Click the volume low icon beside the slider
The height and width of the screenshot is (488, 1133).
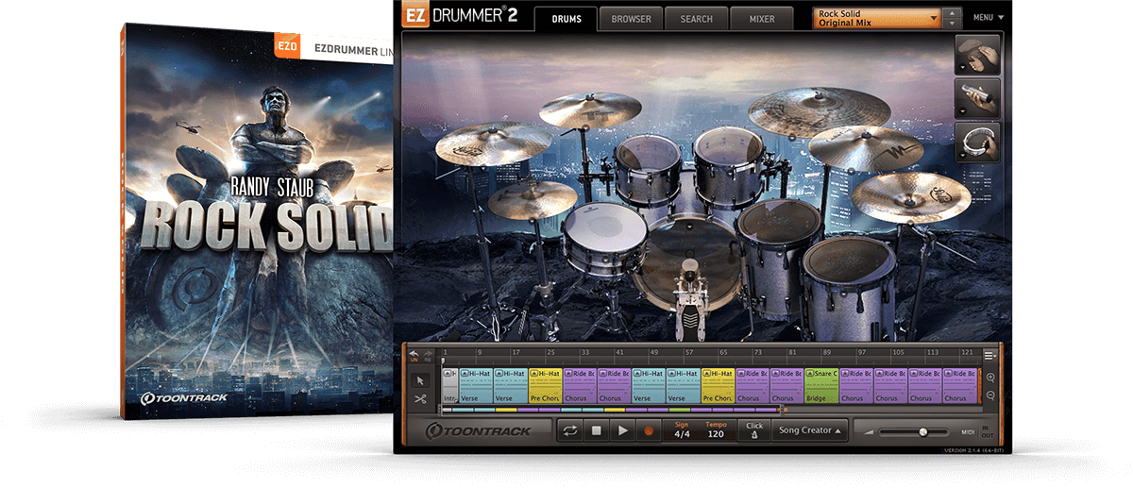click(867, 431)
